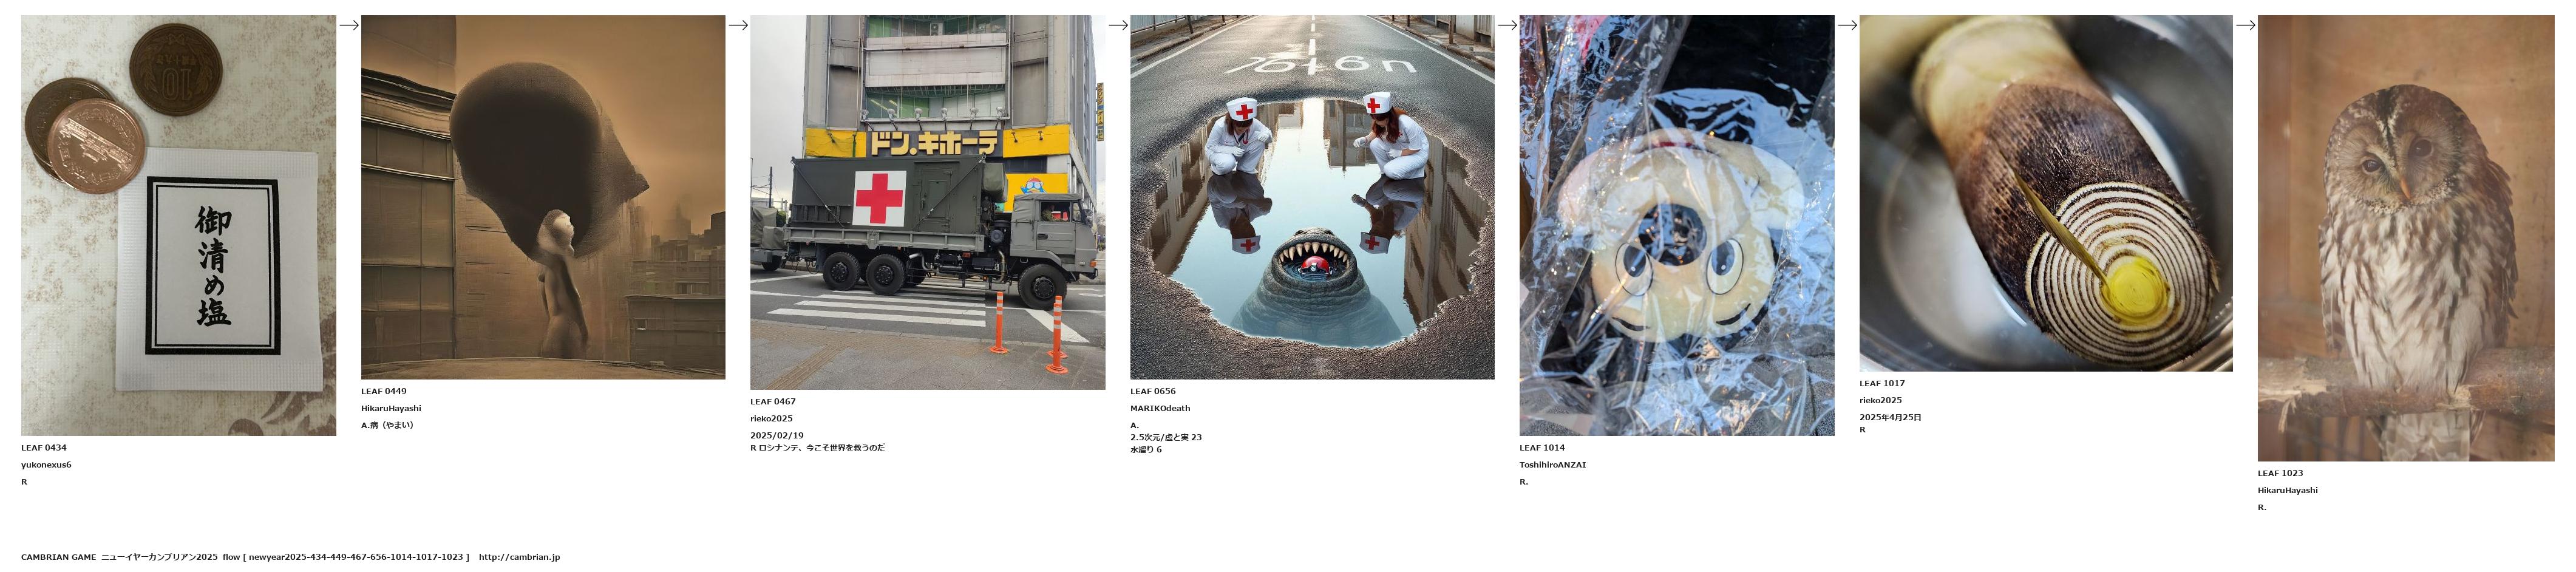This screenshot has height=572, width=2576.
Task: Click the arrow after the cartoon face photo
Action: coord(1847,25)
